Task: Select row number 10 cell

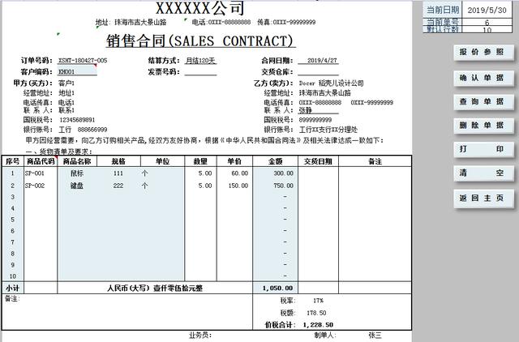Action: (x=13, y=276)
